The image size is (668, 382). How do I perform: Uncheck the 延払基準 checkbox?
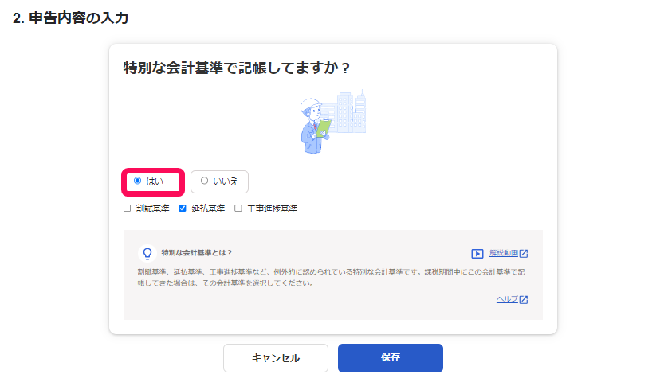[183, 209]
